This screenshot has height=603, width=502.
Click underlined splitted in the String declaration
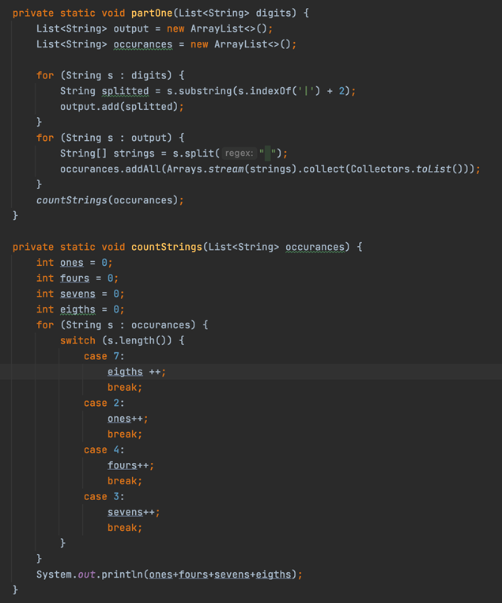(x=125, y=91)
